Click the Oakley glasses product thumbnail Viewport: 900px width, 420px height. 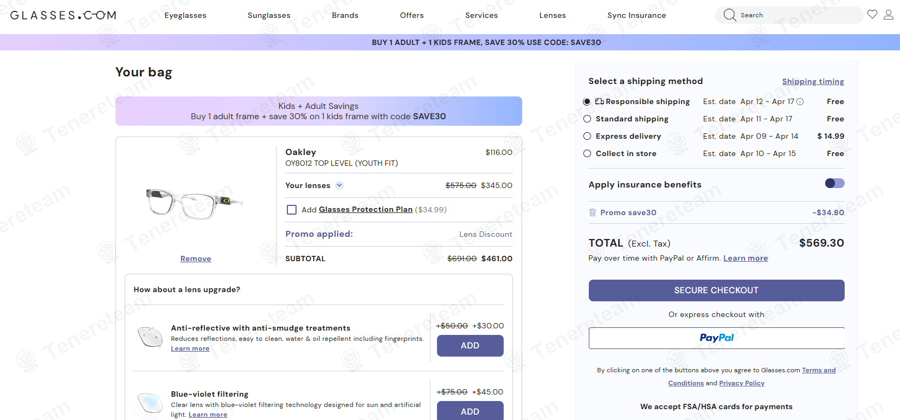194,203
